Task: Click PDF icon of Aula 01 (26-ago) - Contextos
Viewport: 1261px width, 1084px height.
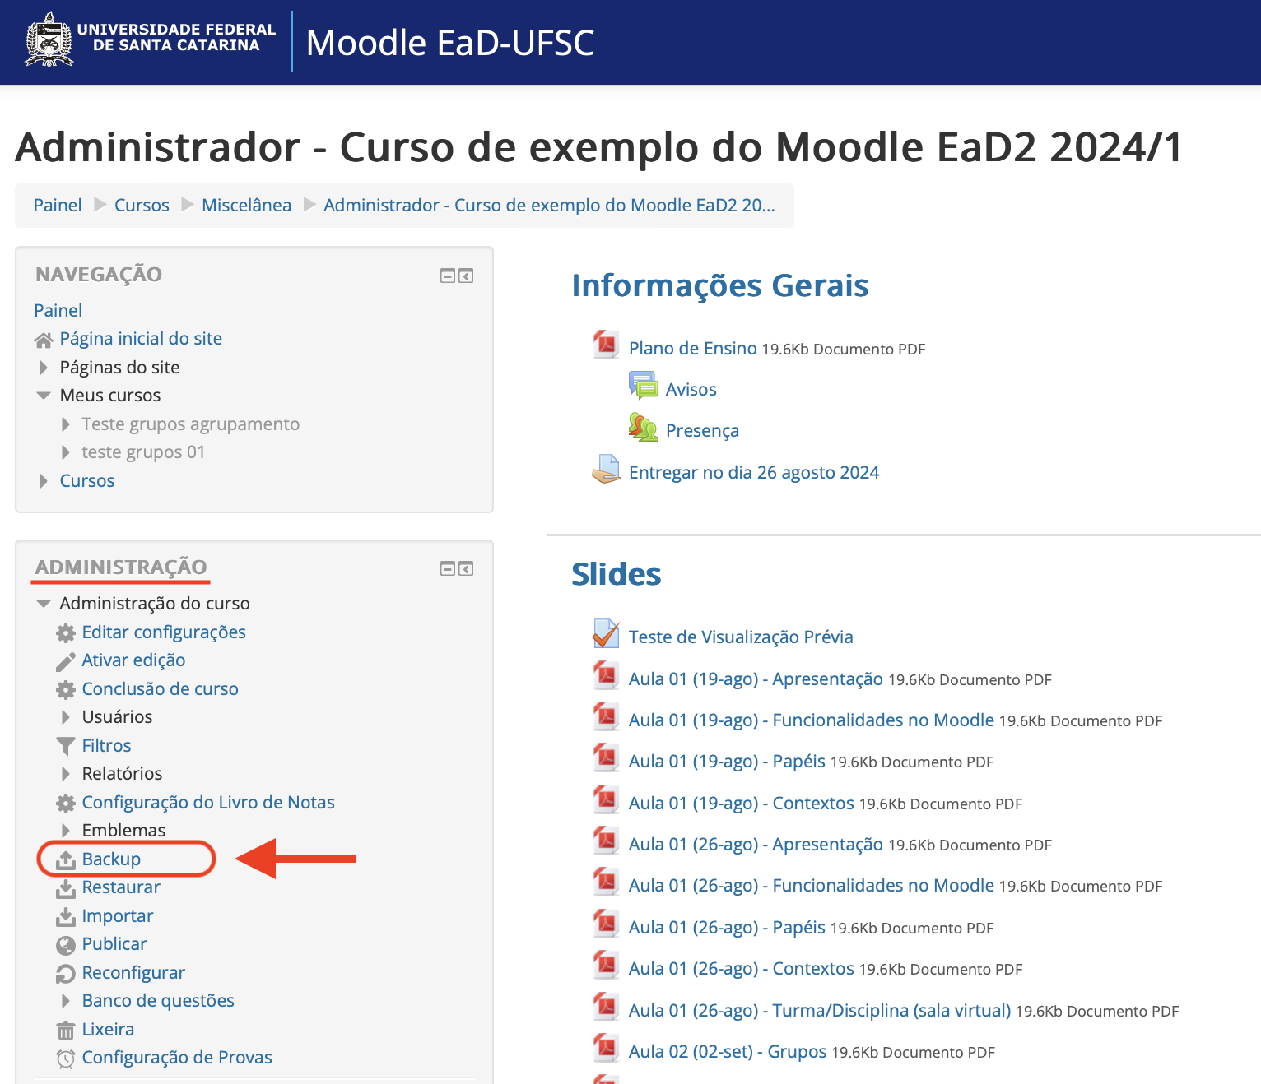Action: [x=607, y=965]
